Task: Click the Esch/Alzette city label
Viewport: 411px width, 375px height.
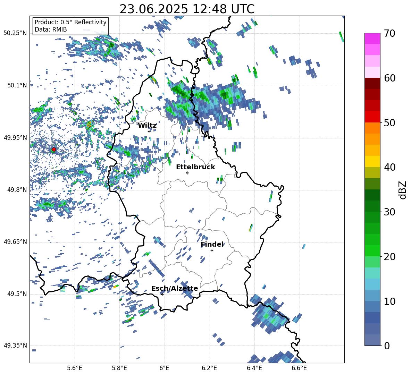Action: pyautogui.click(x=175, y=288)
